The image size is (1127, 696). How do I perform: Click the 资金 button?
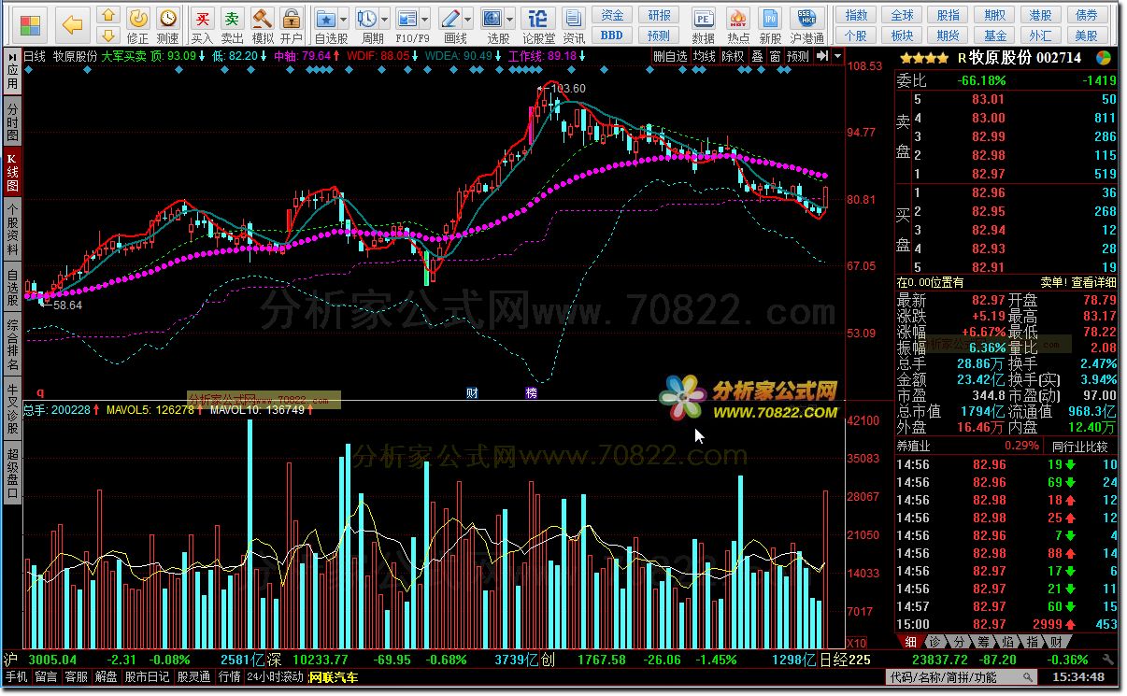tap(611, 16)
